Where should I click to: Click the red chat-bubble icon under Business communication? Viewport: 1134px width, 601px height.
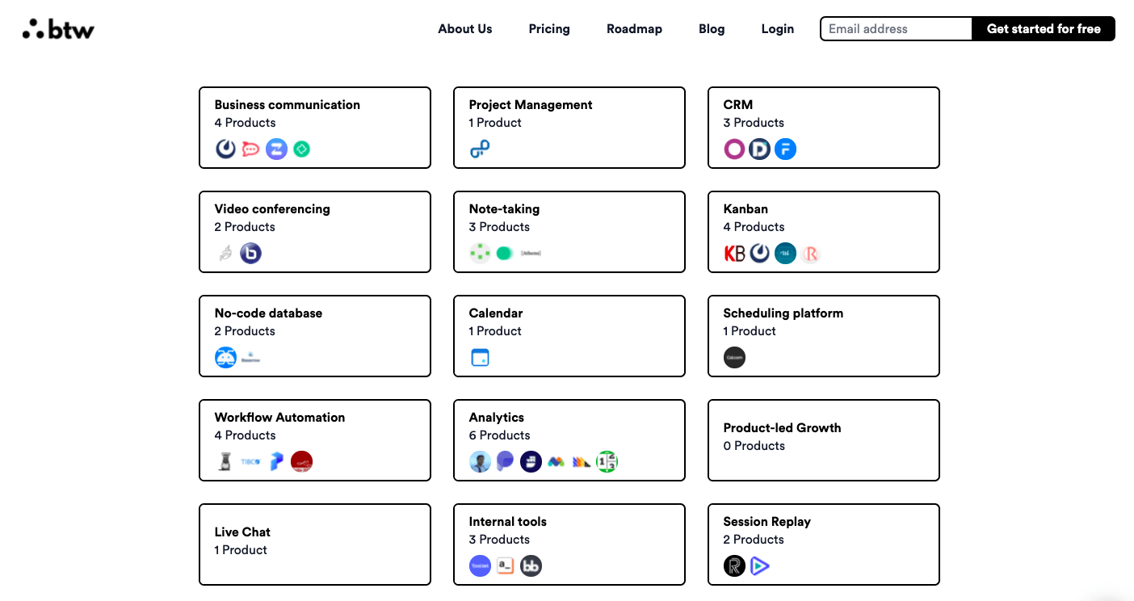[x=251, y=149]
